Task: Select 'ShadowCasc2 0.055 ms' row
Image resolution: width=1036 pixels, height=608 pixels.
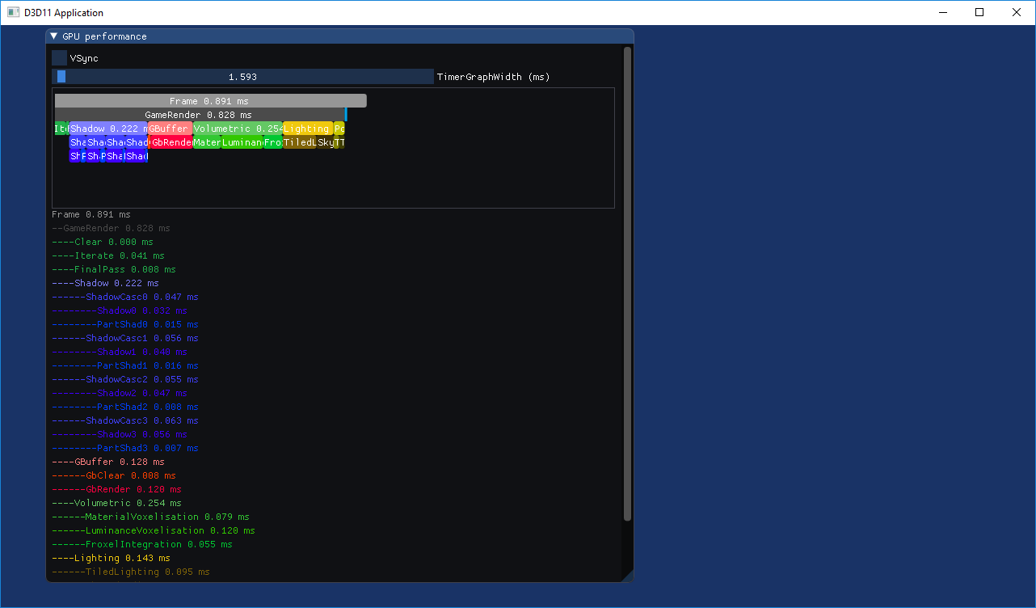Action: [x=125, y=379]
